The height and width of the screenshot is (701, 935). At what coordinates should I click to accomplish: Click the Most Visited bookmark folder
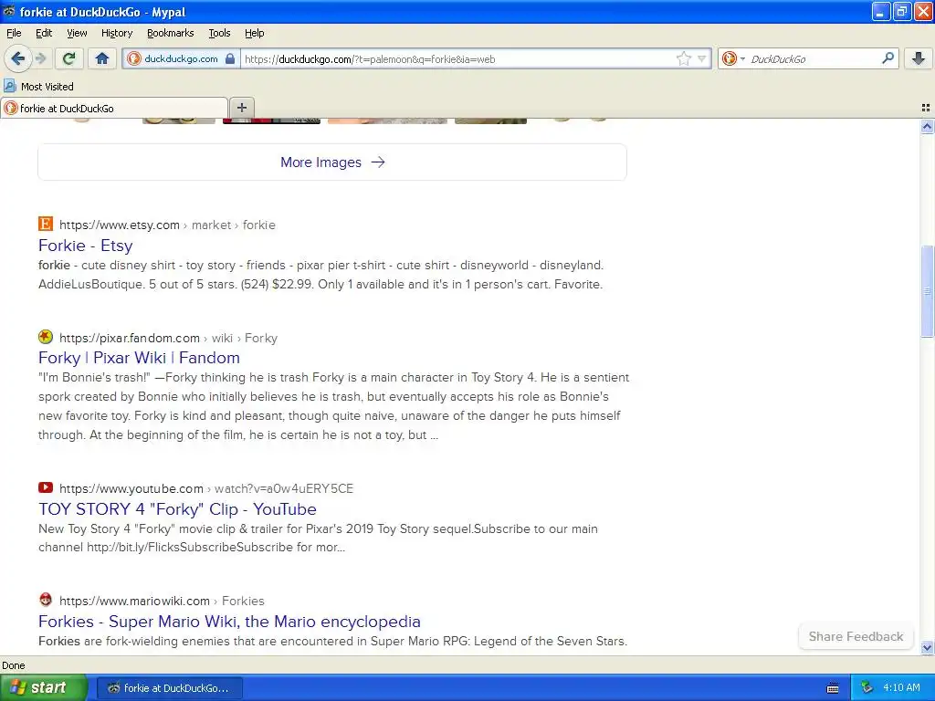38,87
